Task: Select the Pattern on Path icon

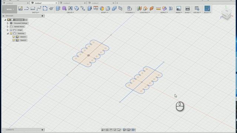Action: coord(83,8)
